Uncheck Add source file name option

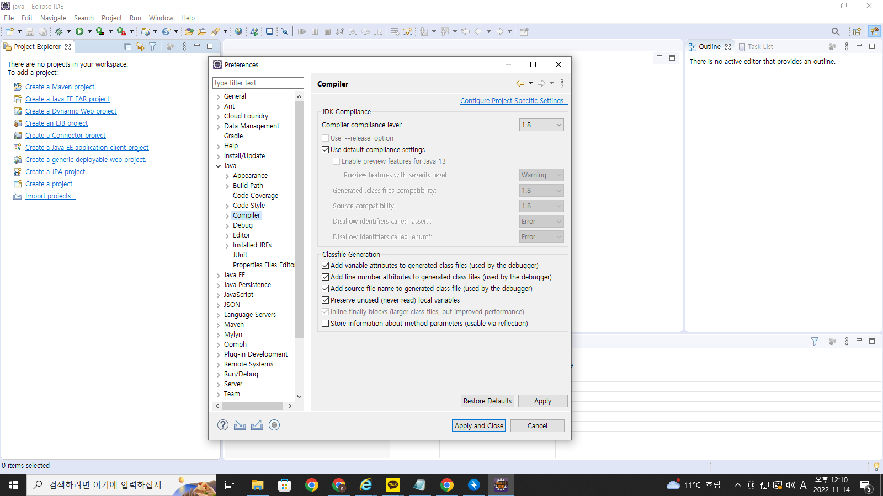326,289
